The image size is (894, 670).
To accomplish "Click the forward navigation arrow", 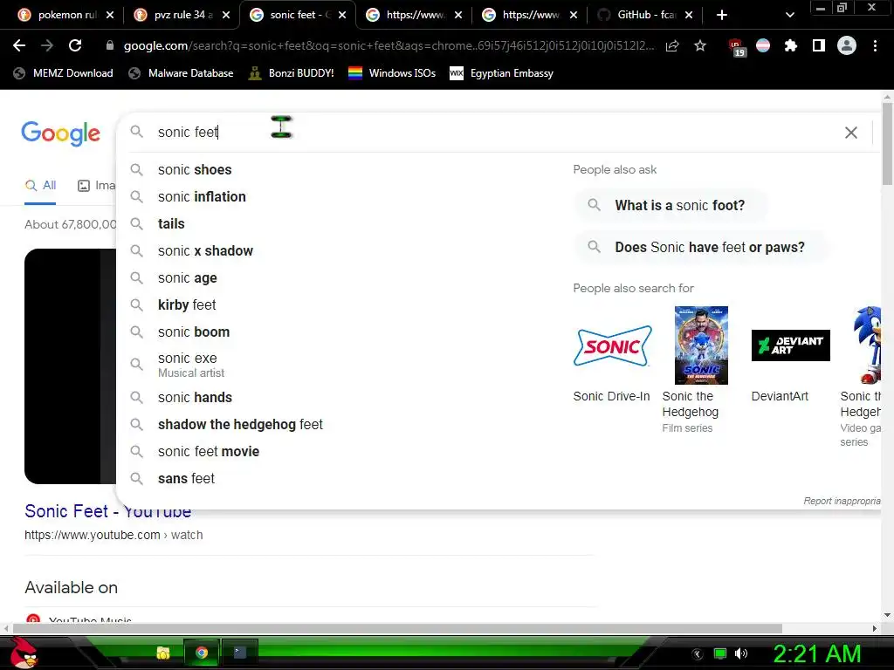I will tap(47, 45).
